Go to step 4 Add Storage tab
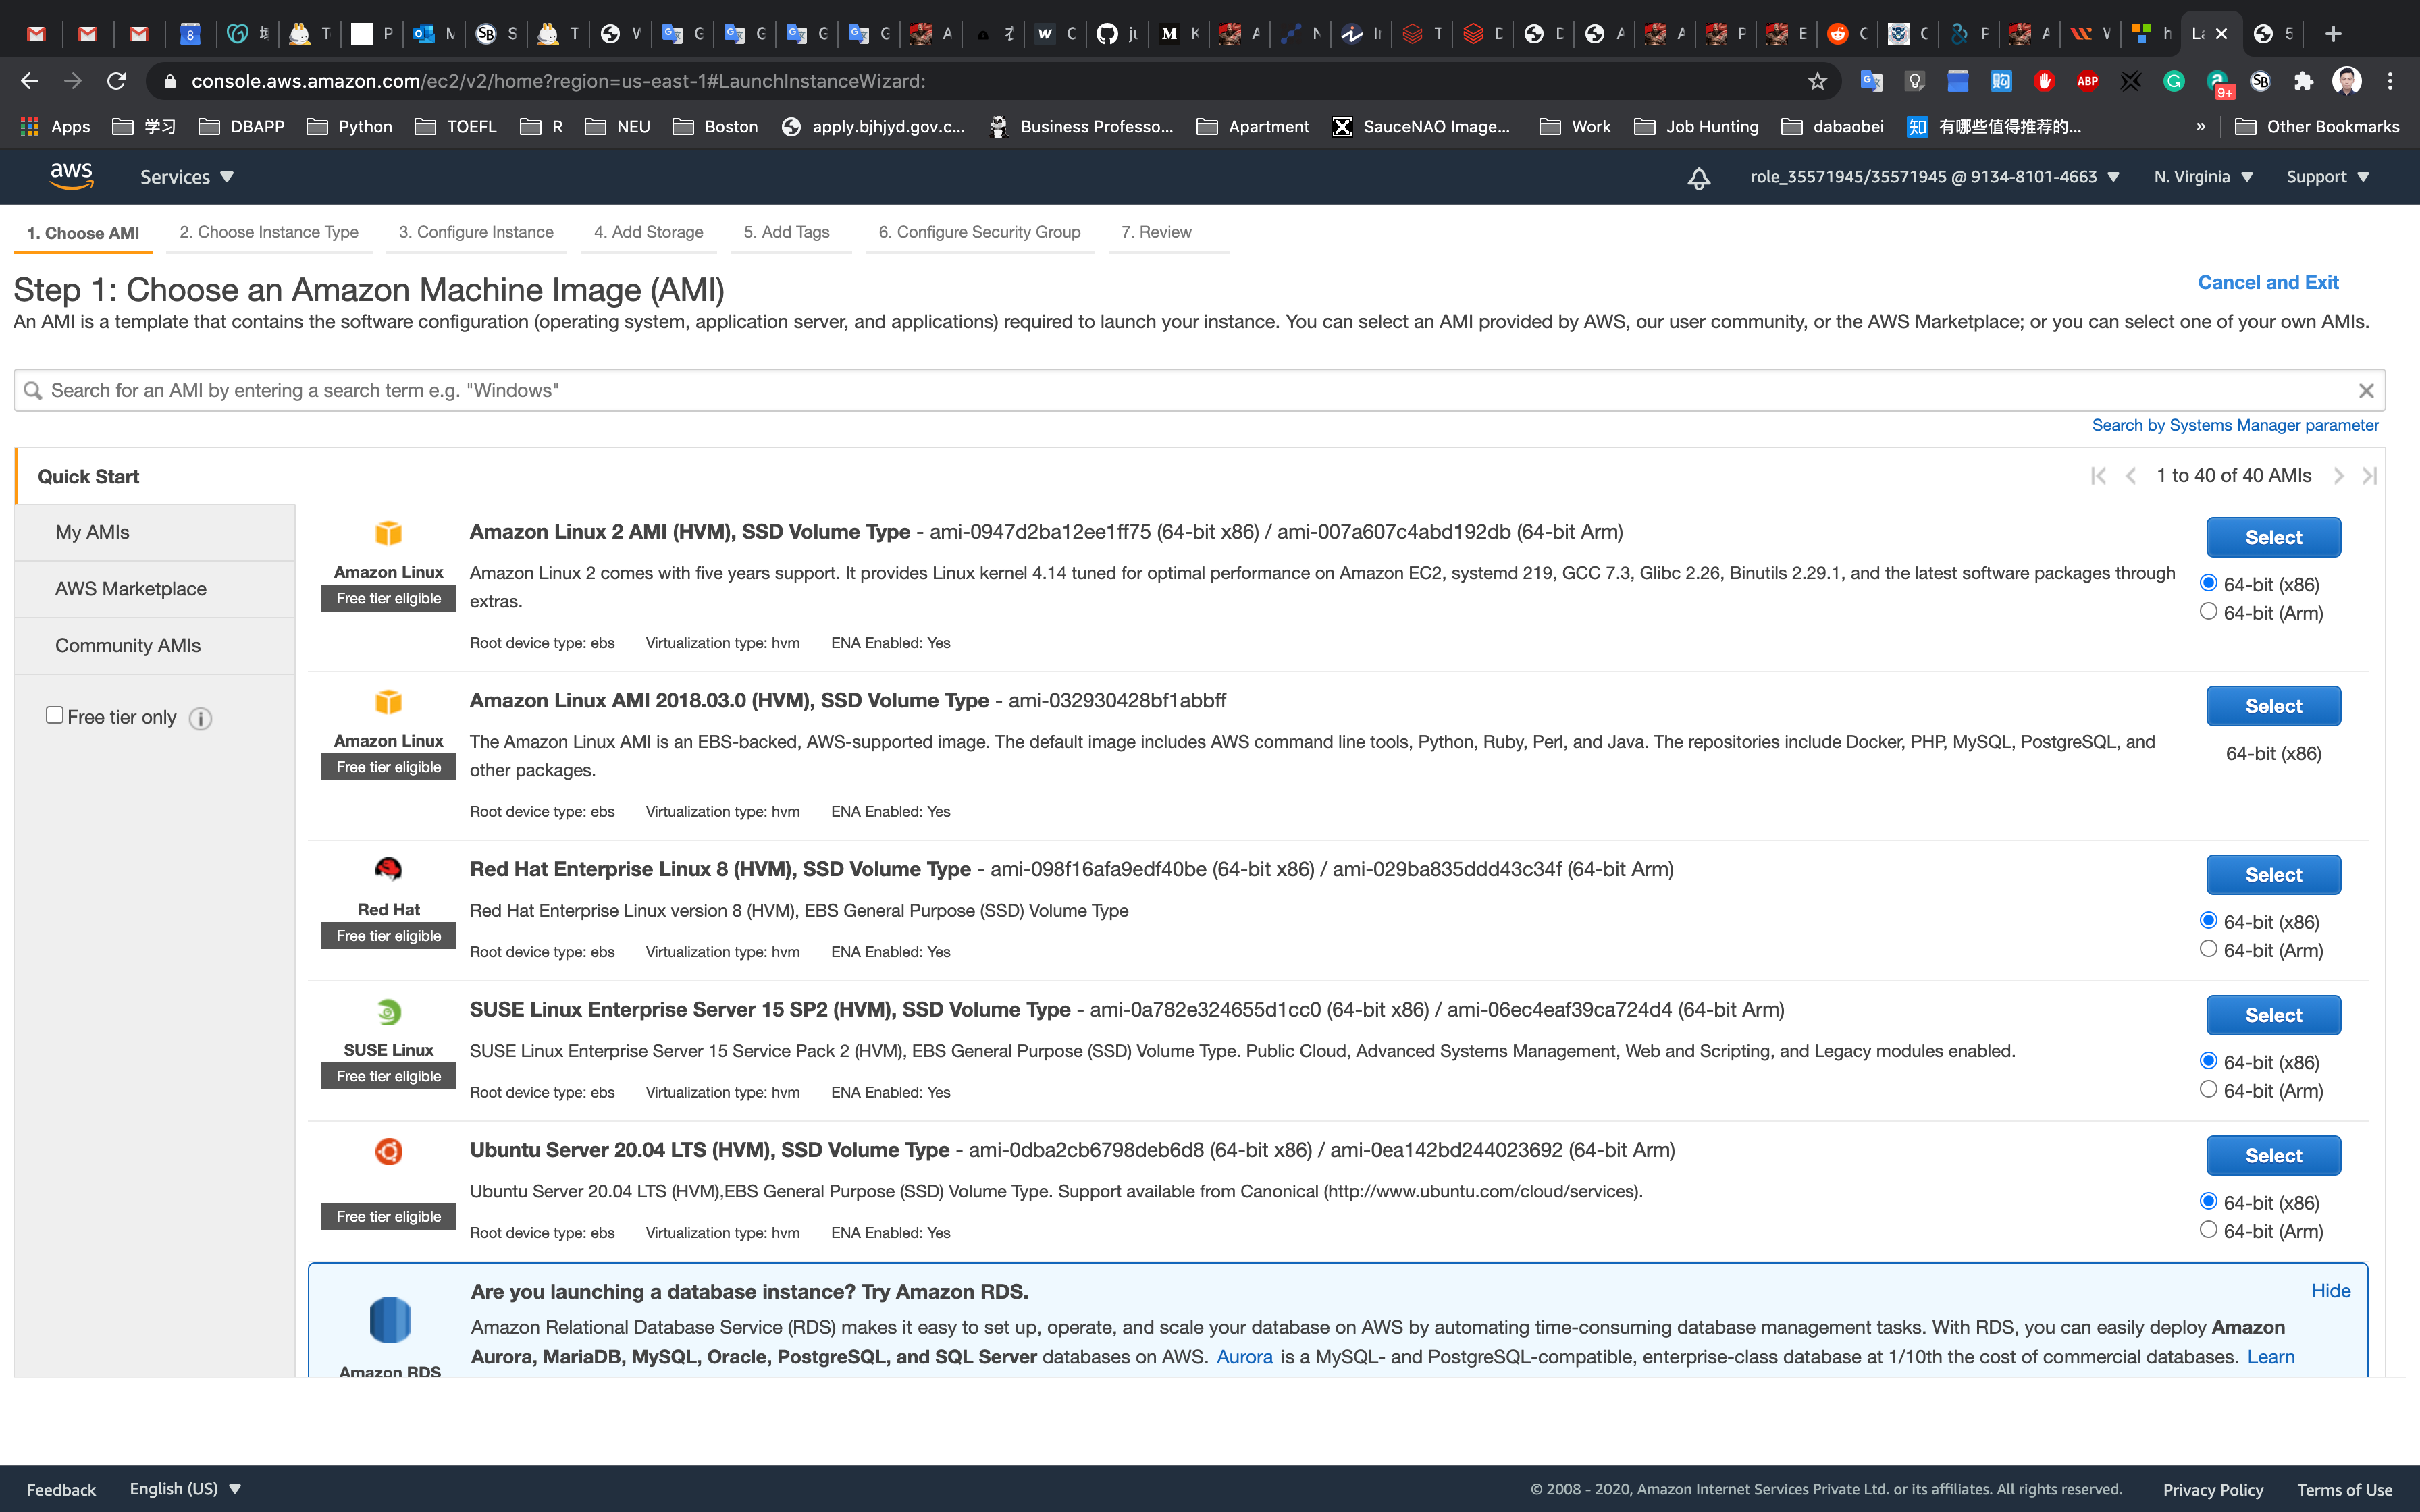 tap(648, 232)
